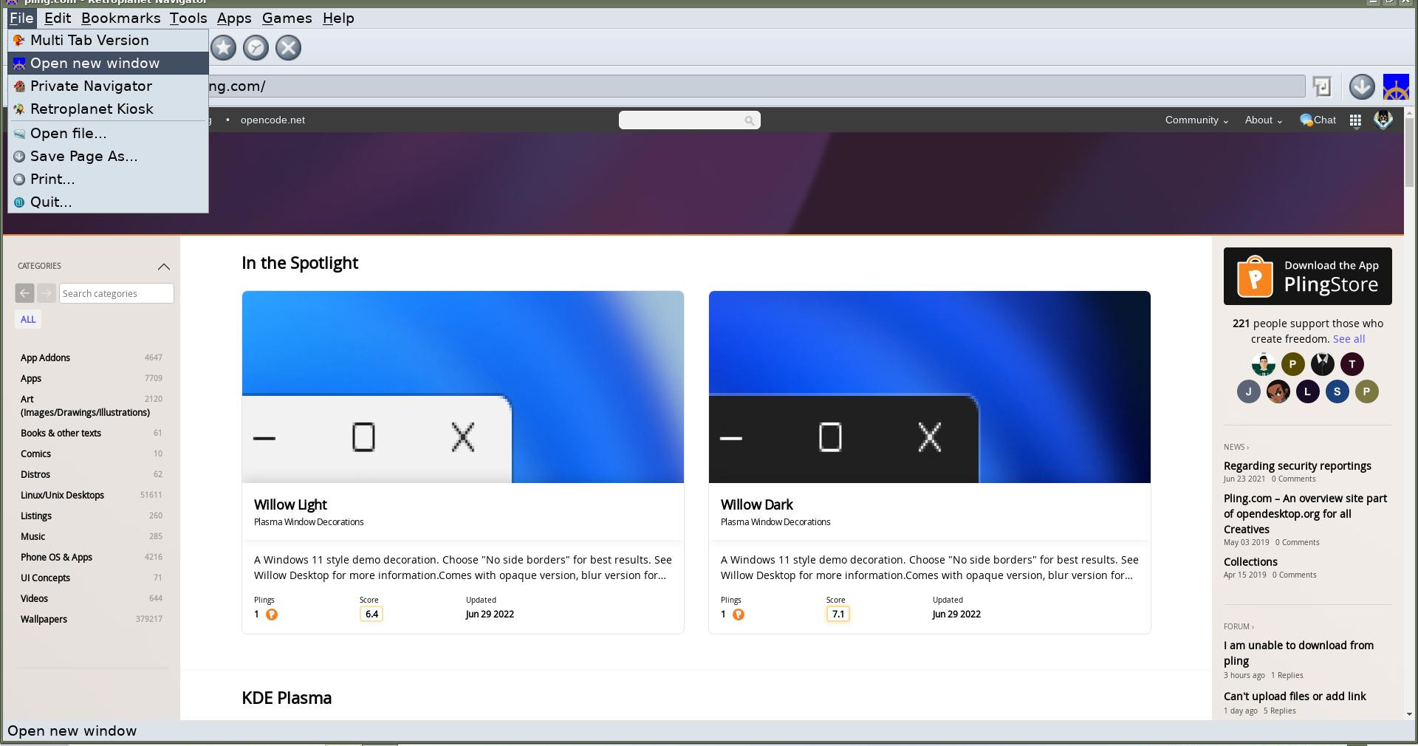Click the supporter photo avatar between J and L

tap(1278, 391)
